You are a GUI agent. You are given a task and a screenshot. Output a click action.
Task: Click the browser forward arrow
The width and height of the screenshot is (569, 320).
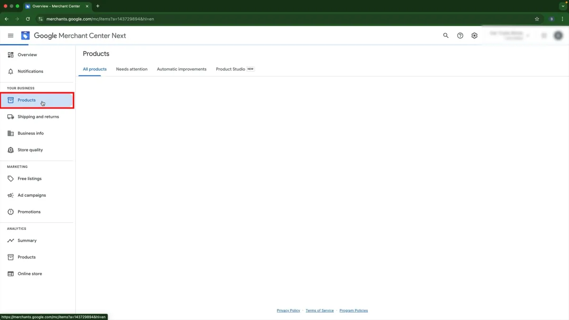point(17,19)
